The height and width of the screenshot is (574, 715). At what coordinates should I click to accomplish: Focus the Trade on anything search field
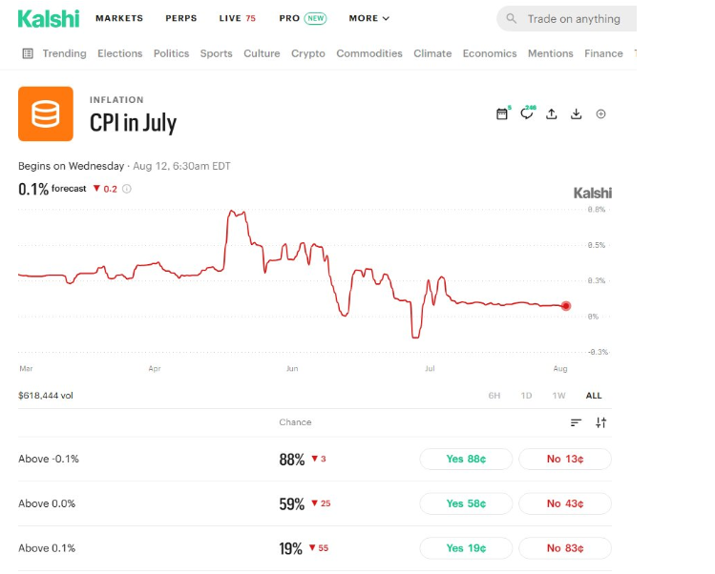[x=566, y=19]
